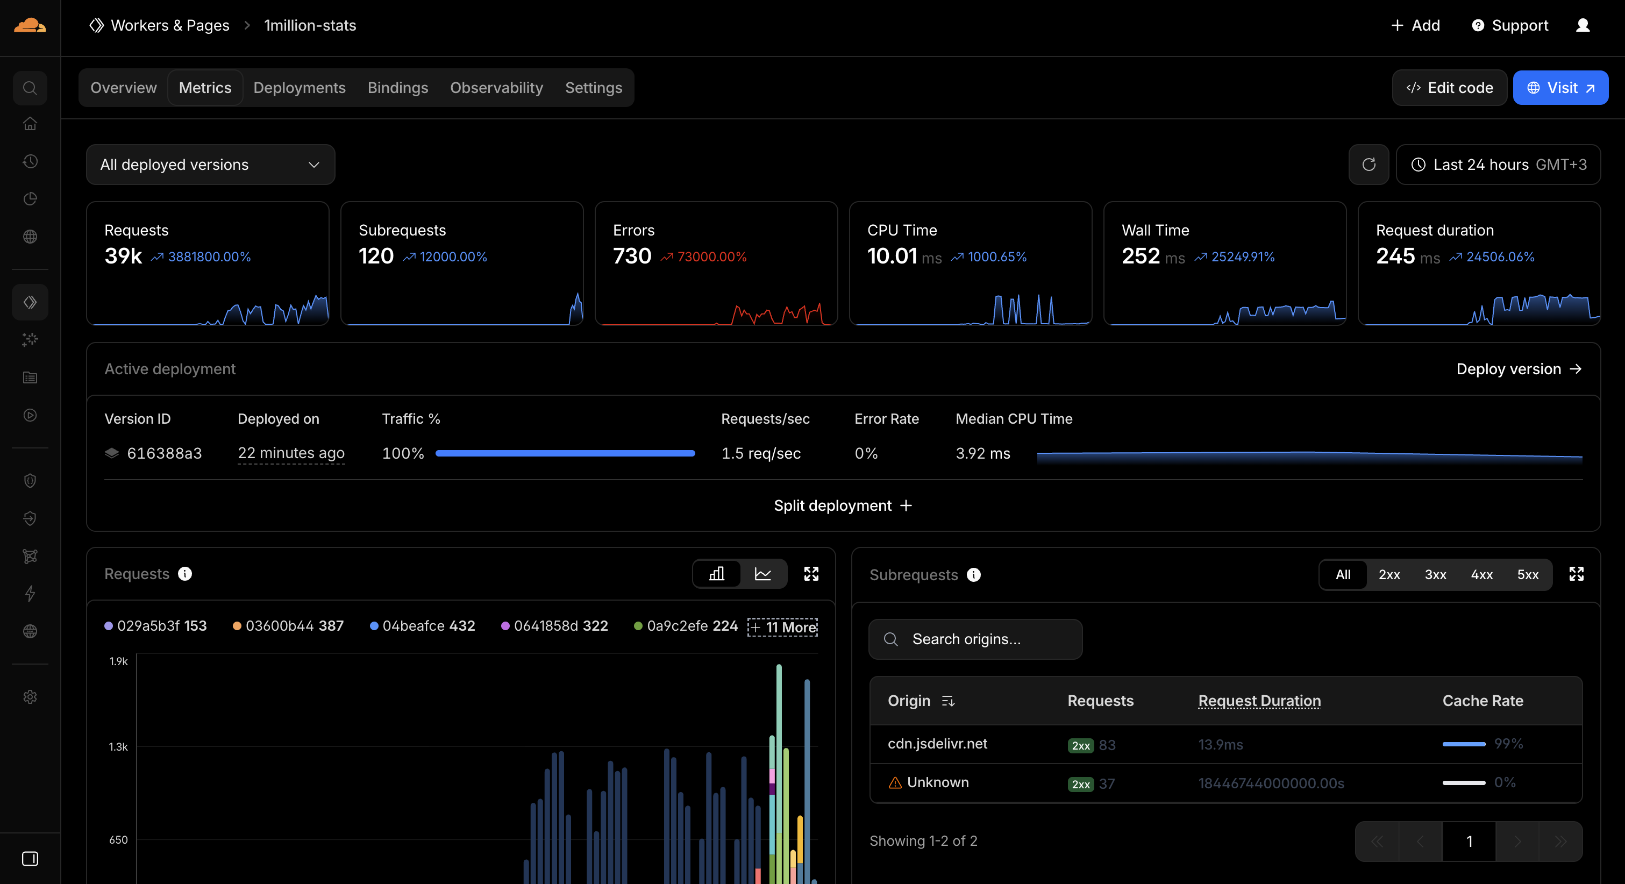Open the Observability tab
The height and width of the screenshot is (884, 1625).
pyautogui.click(x=496, y=88)
